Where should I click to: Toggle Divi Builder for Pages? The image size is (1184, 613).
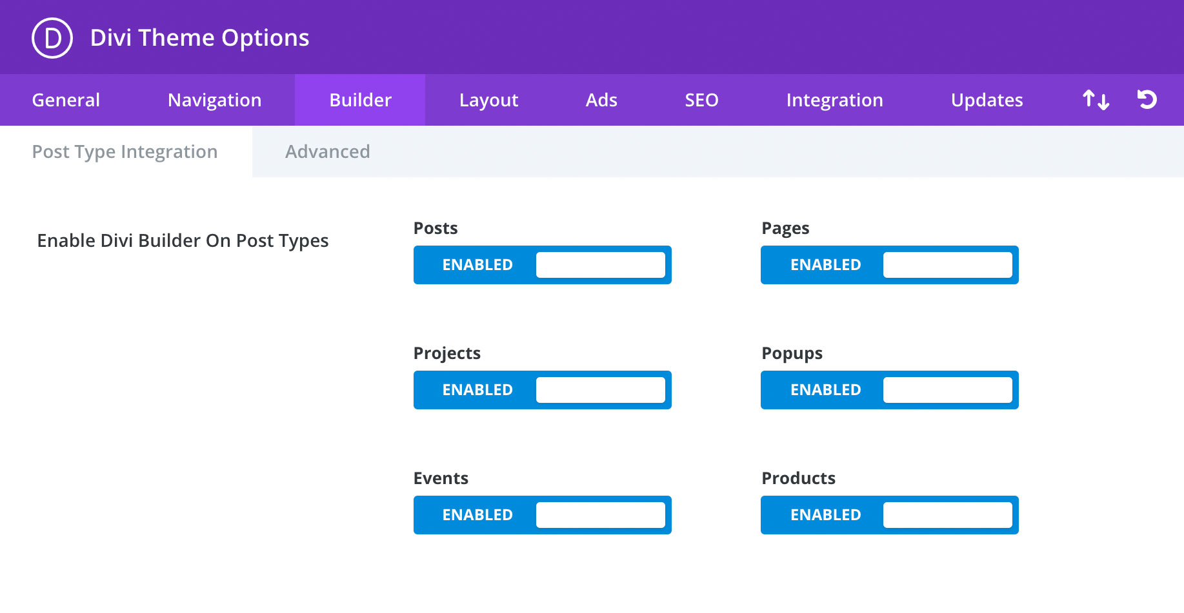click(889, 265)
